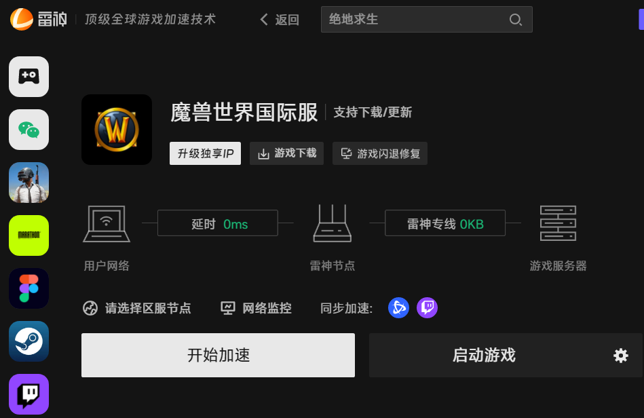Toggle Twitch sync acceleration
The image size is (644, 418).
[x=427, y=307]
